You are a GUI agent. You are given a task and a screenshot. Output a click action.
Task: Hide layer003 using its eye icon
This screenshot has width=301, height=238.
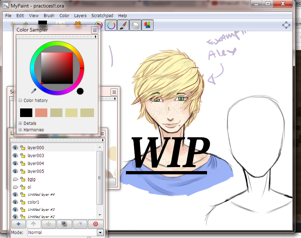(15, 155)
